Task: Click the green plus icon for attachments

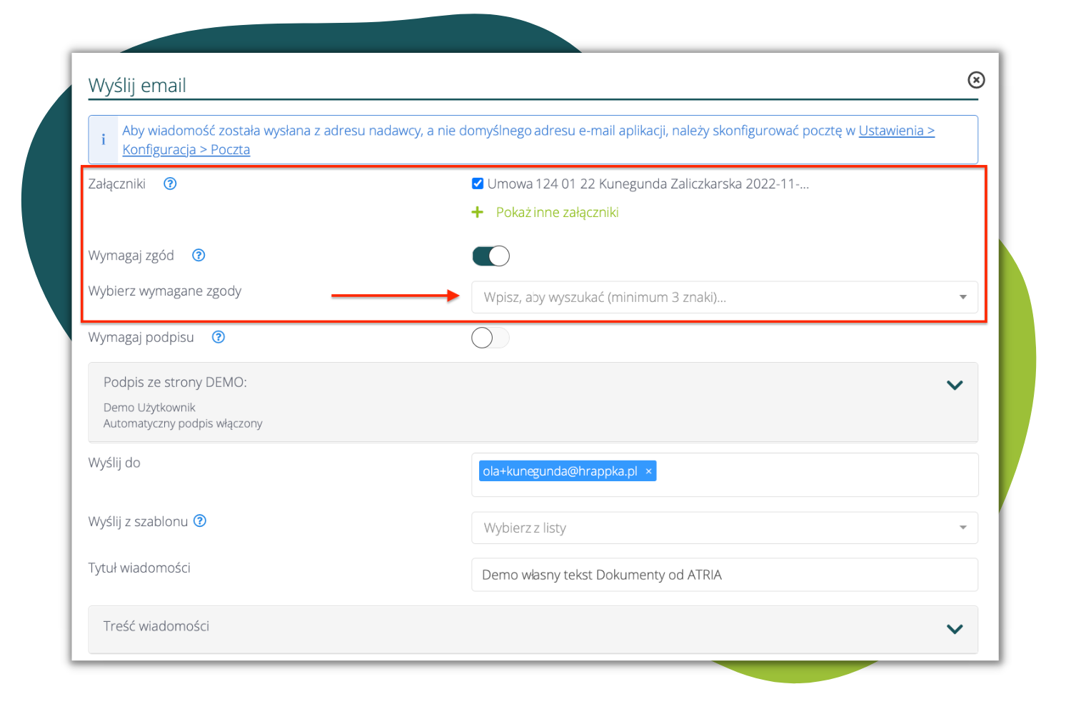Action: pyautogui.click(x=478, y=213)
